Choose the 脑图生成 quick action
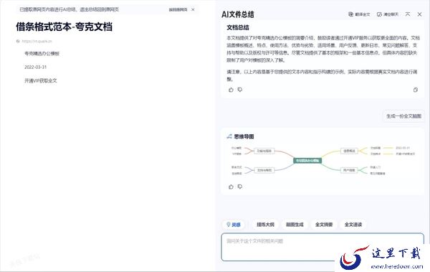 [295, 225]
